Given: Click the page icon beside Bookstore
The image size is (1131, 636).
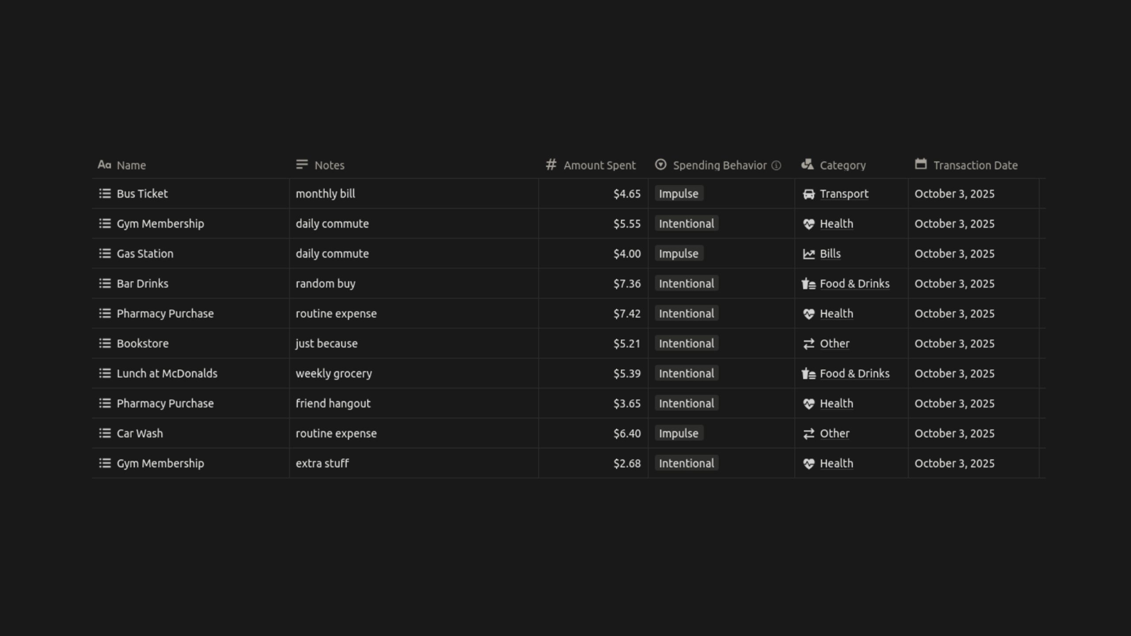Looking at the screenshot, I should tap(105, 343).
